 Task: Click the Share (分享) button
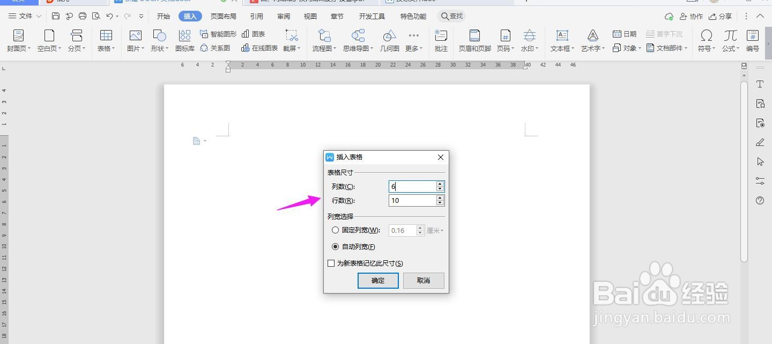[720, 16]
